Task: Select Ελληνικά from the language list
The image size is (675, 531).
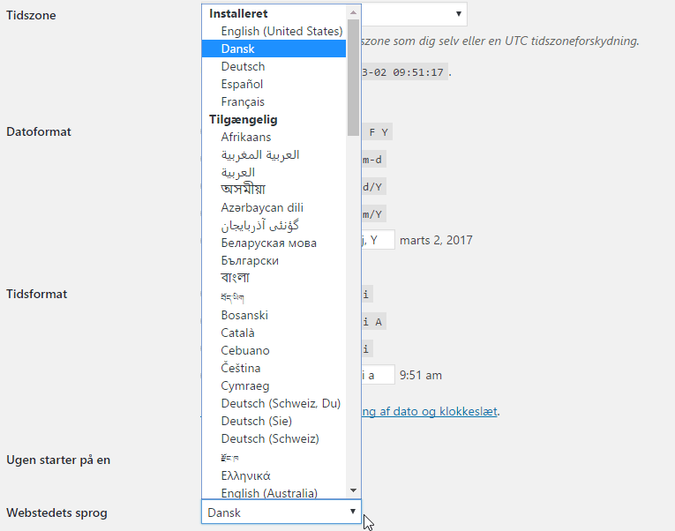Action: point(245,475)
